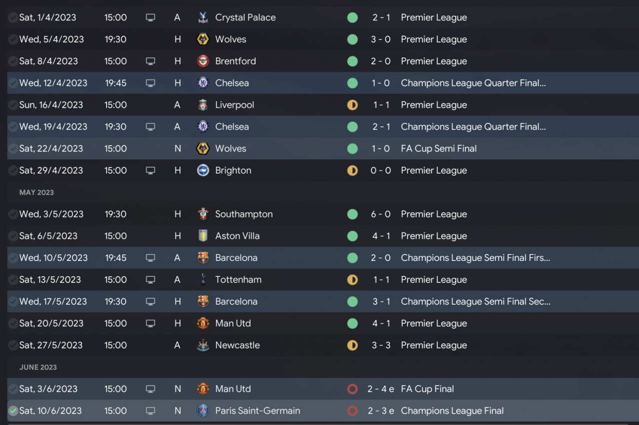This screenshot has width=639, height=425.
Task: Toggle green checkmark on 10/6/2023 fixture
Action: (13, 411)
